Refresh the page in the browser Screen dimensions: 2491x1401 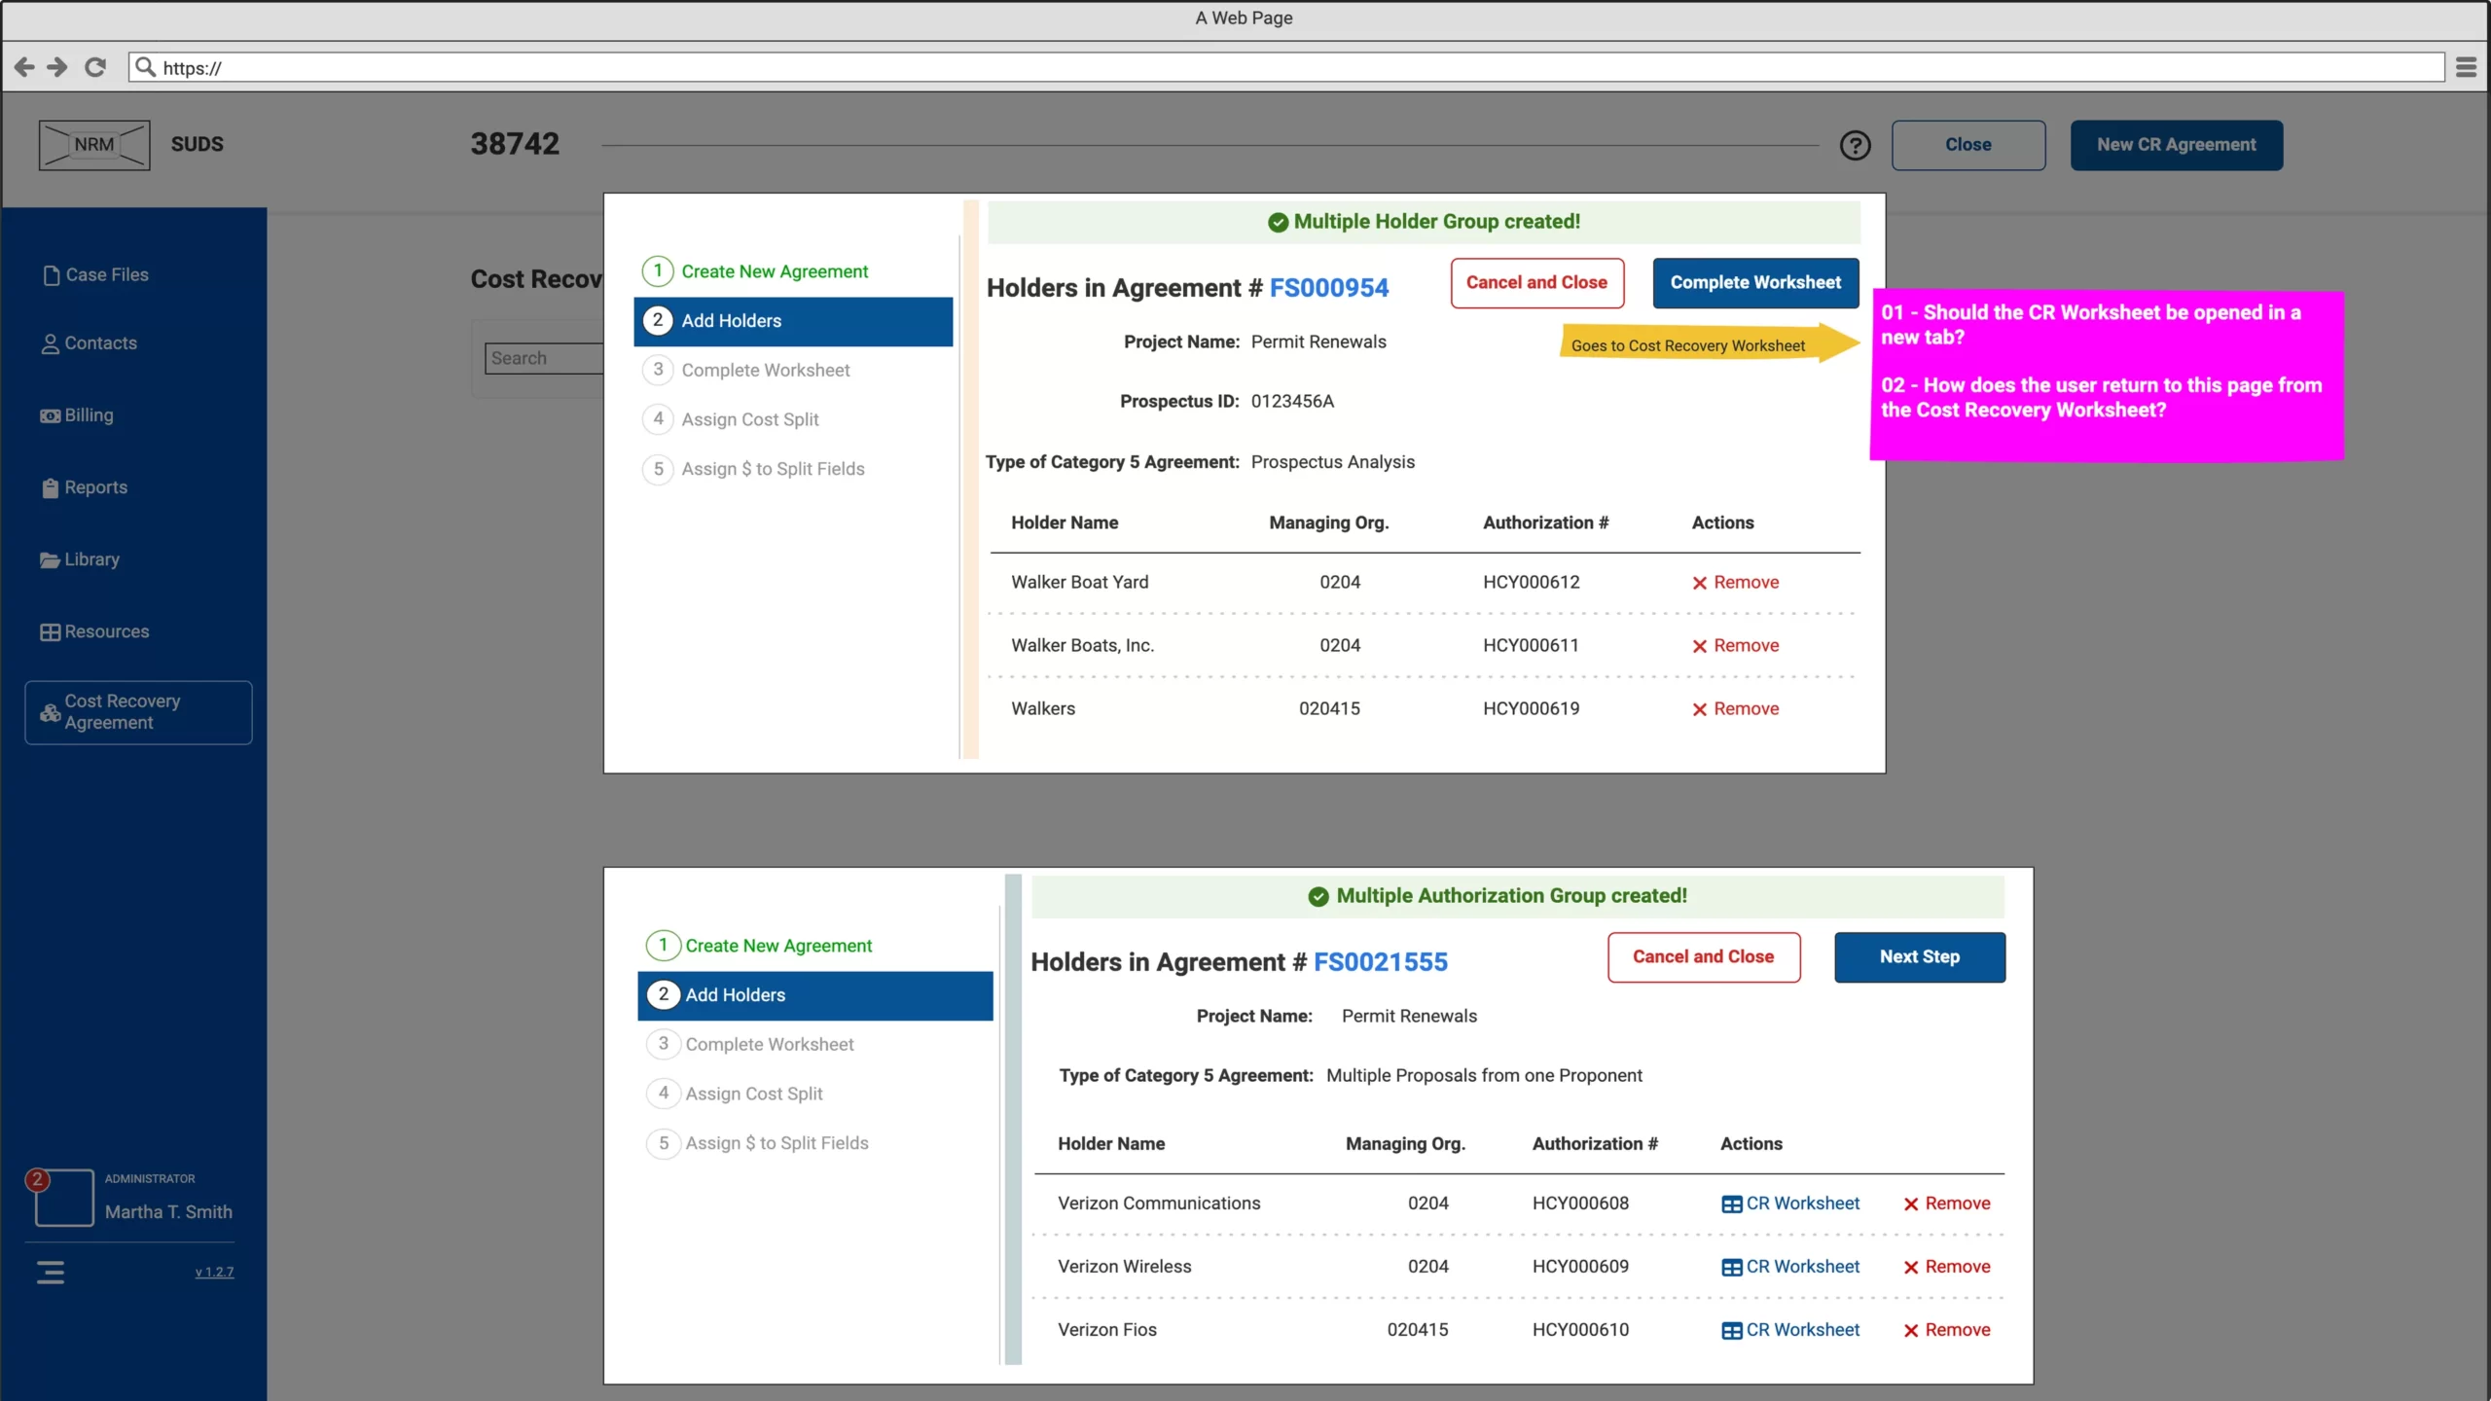95,67
